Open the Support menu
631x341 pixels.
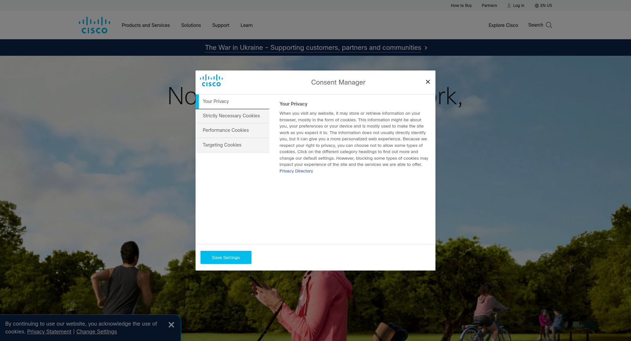pyautogui.click(x=221, y=25)
